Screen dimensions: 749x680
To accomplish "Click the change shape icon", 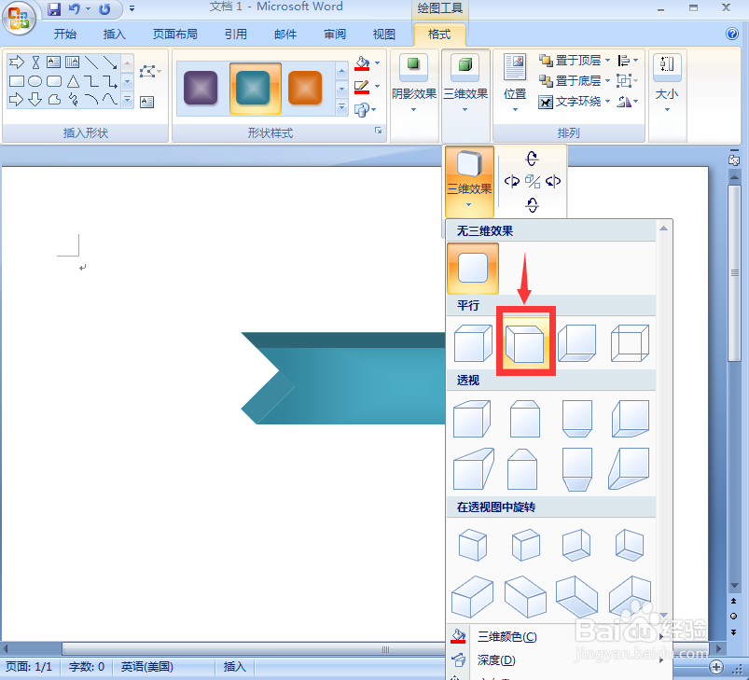I will pyautogui.click(x=363, y=110).
